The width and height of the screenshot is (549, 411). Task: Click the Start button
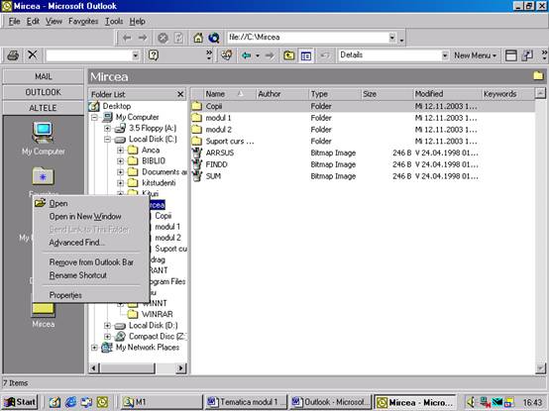click(x=20, y=402)
